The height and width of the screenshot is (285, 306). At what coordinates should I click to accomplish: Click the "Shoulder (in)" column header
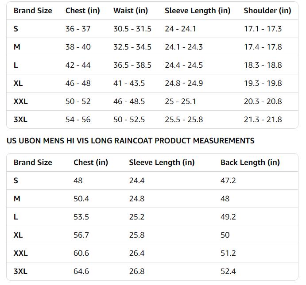pos(267,11)
